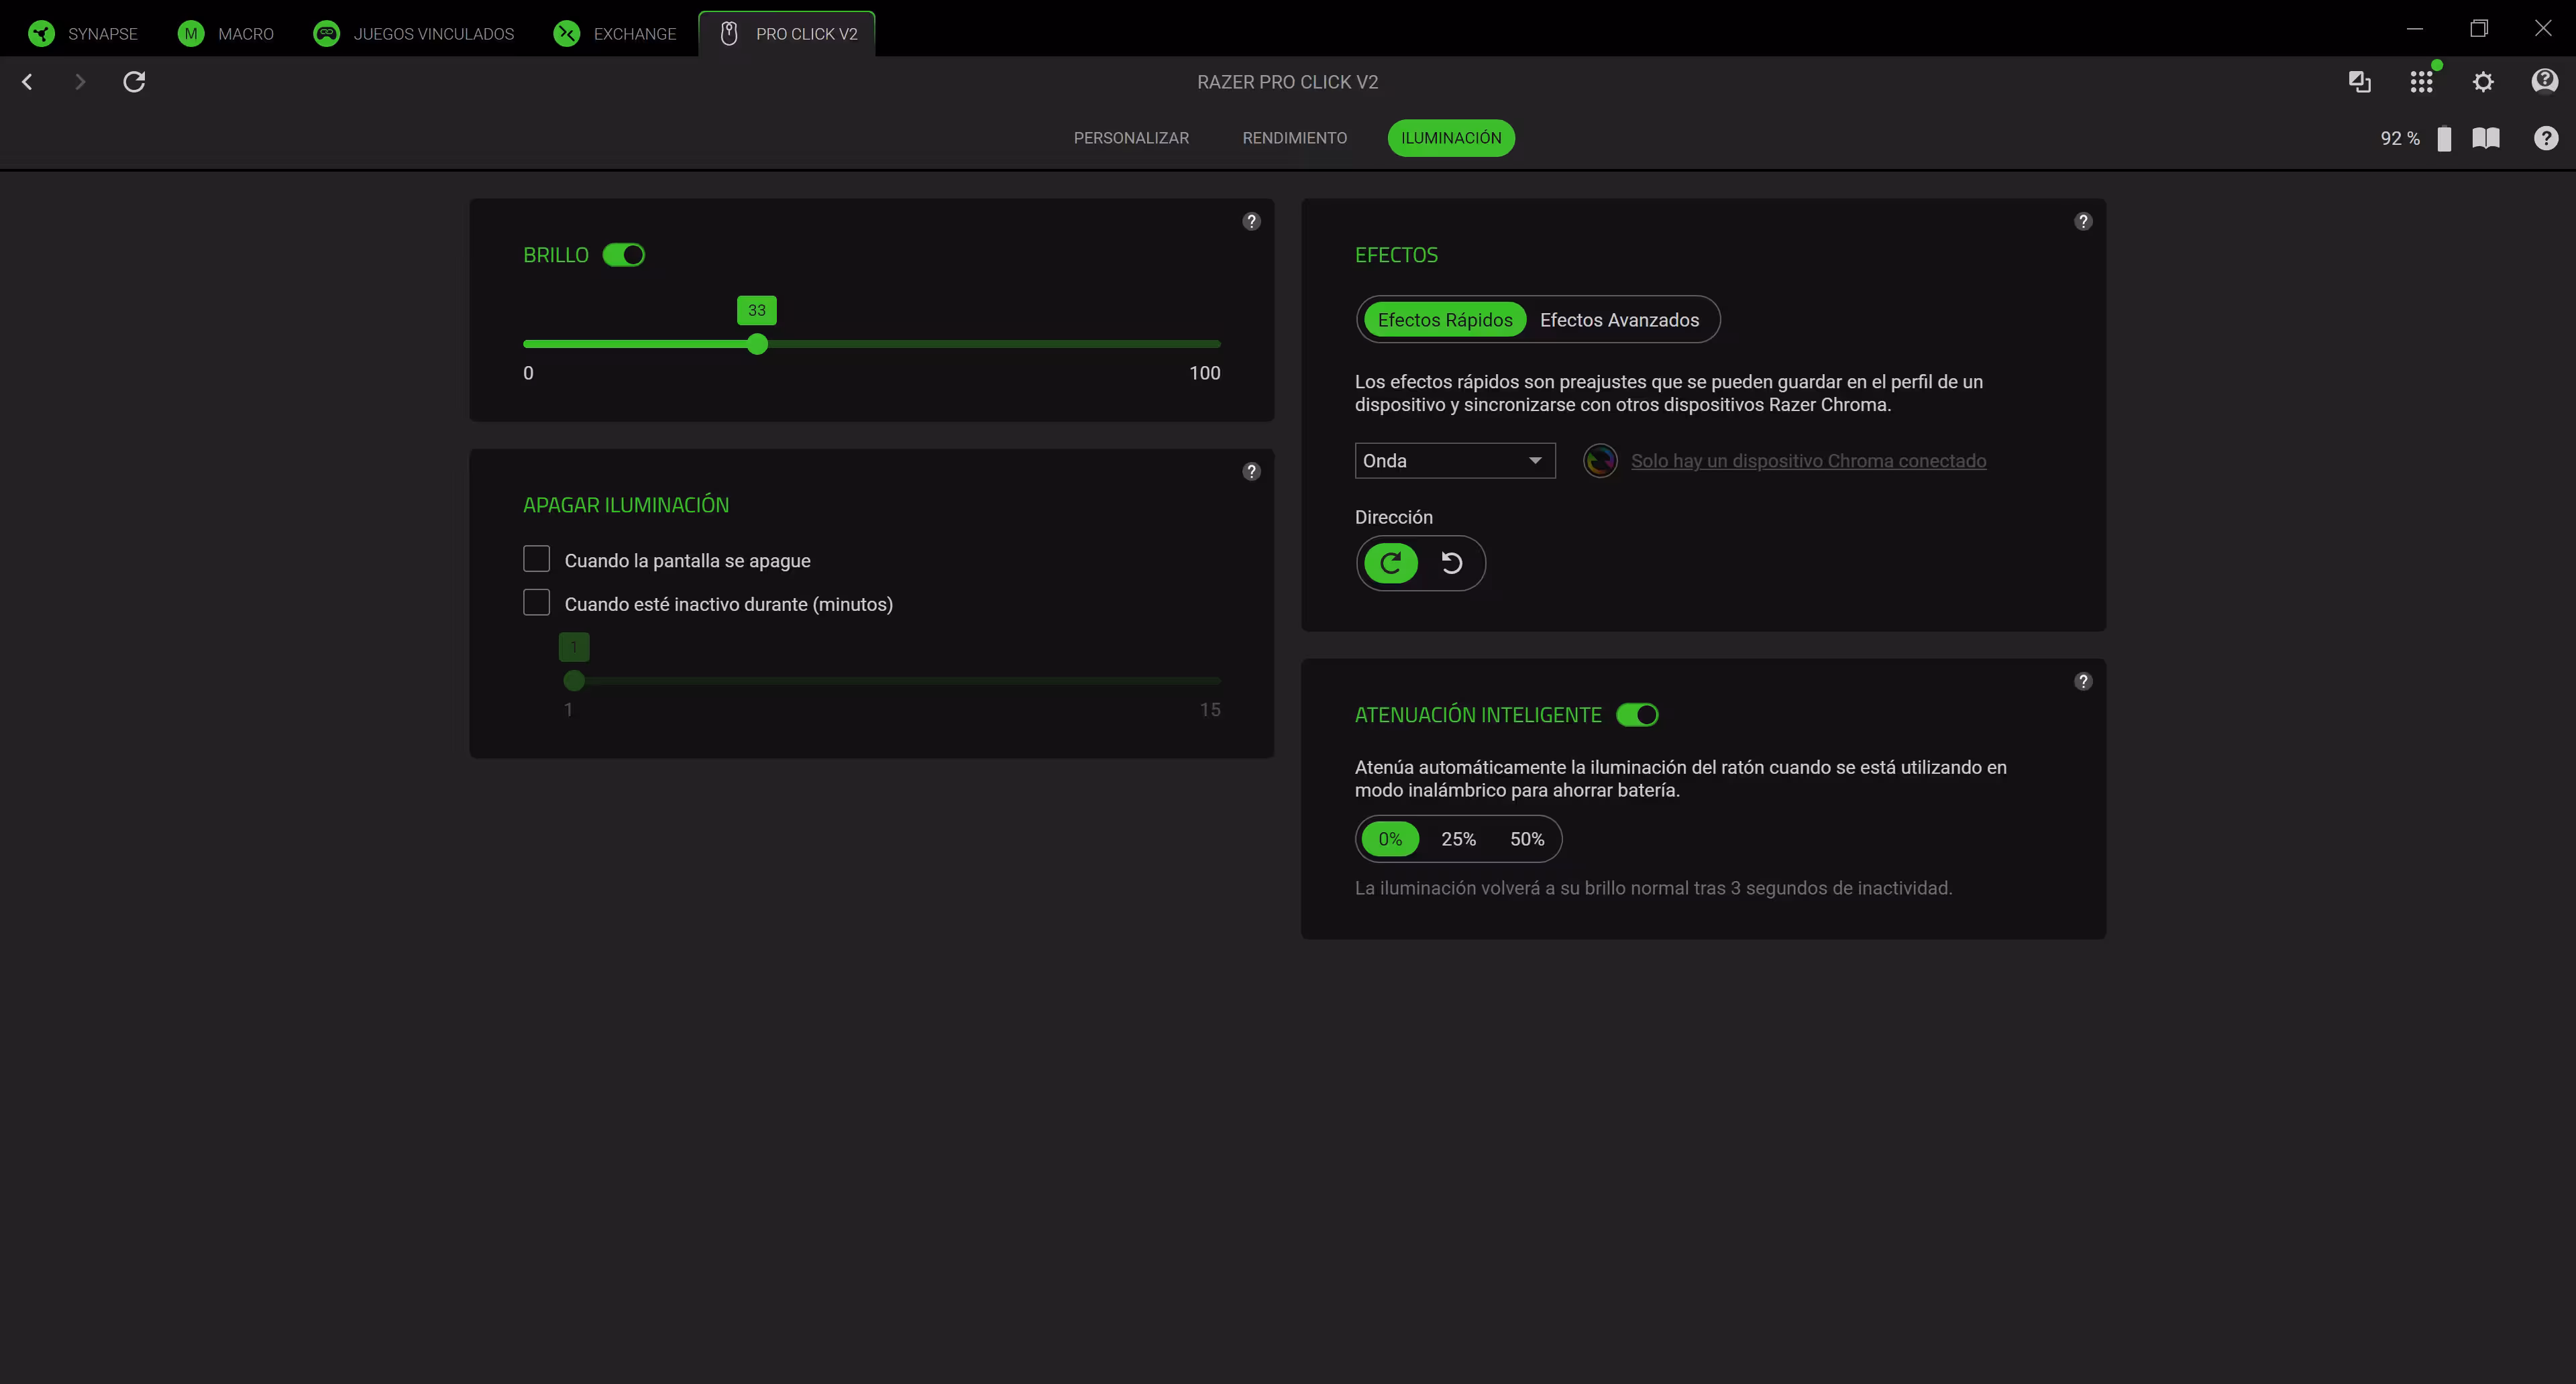Toggle the Brillo switch
Image resolution: width=2576 pixels, height=1384 pixels.
[x=624, y=256]
